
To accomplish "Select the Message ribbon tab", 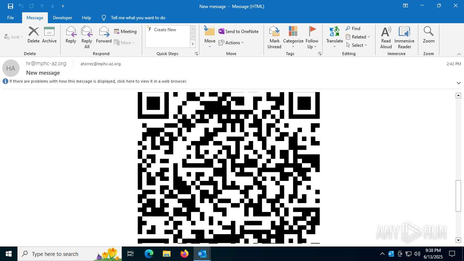I will (35, 18).
